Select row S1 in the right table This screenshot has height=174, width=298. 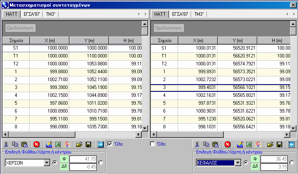pos(221,48)
